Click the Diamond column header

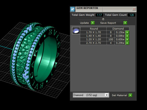coord(118,29)
